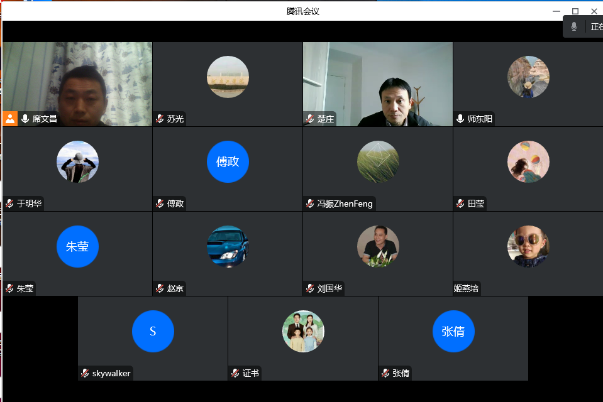The height and width of the screenshot is (402, 603).
Task: Click the speaking microphone indicator in top-right corner
Action: 574,26
